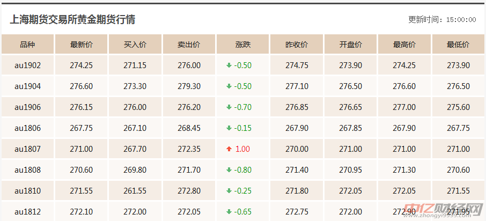This screenshot has width=486, height=221.
Task: Click the 上海期货交易所黄金期货行情 title
Action: coord(72,19)
